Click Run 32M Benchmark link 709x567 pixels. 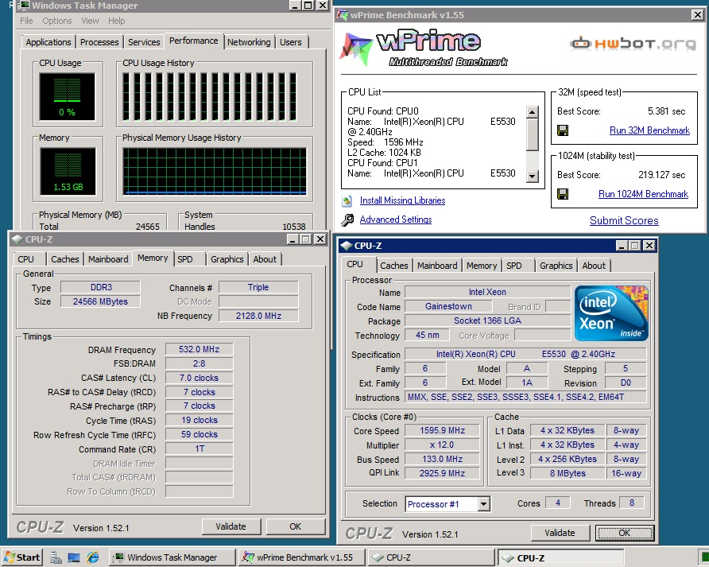pos(649,130)
